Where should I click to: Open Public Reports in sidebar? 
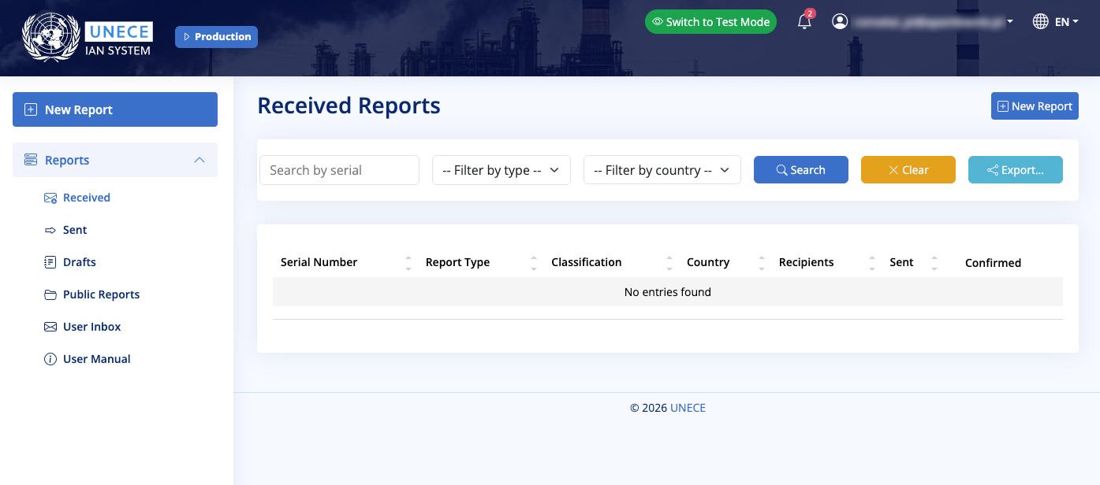(101, 294)
